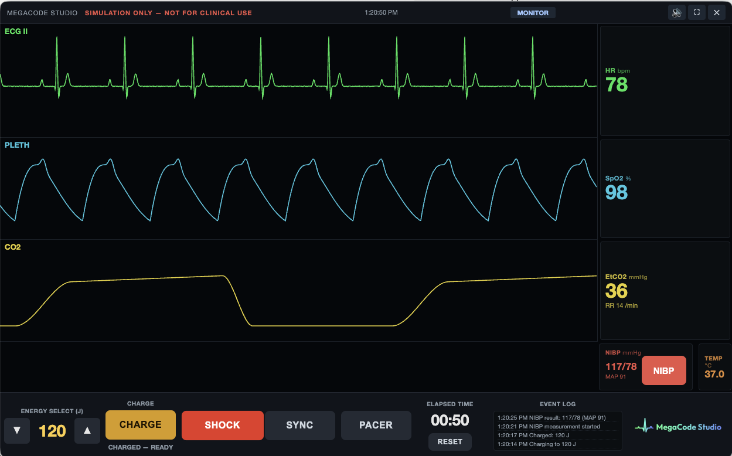Toggle the PACER mode

coord(376,425)
